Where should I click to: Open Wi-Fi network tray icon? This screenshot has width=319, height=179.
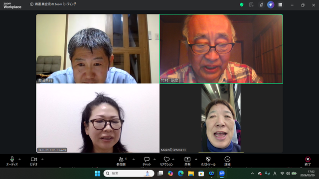[282, 174]
